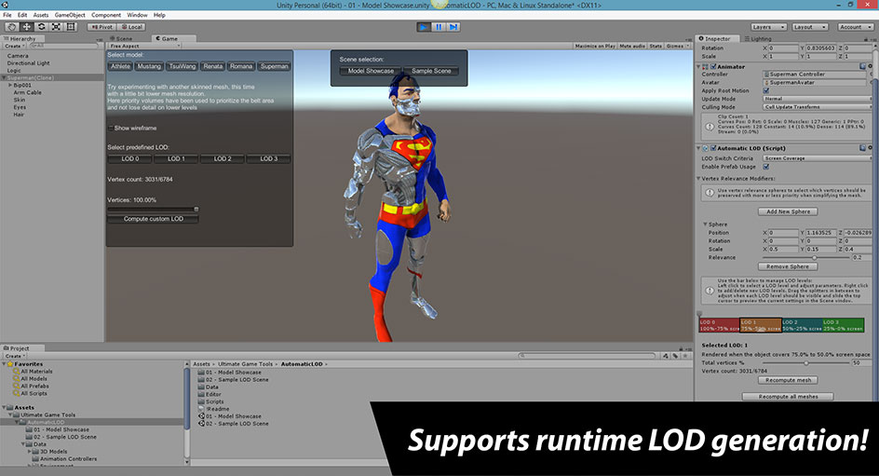Open Animator component gear settings
This screenshot has height=476, width=879.
point(870,66)
